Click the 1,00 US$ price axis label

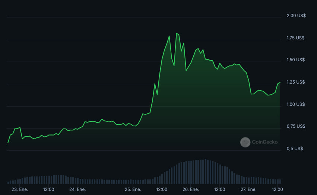click(x=295, y=104)
